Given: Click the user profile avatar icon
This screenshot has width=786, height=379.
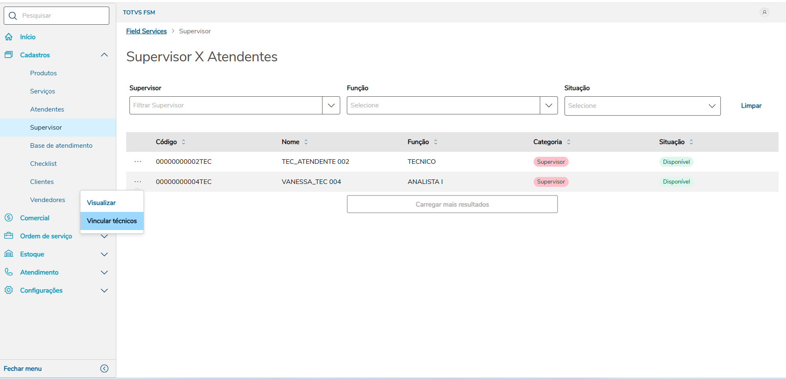Looking at the screenshot, I should point(764,12).
